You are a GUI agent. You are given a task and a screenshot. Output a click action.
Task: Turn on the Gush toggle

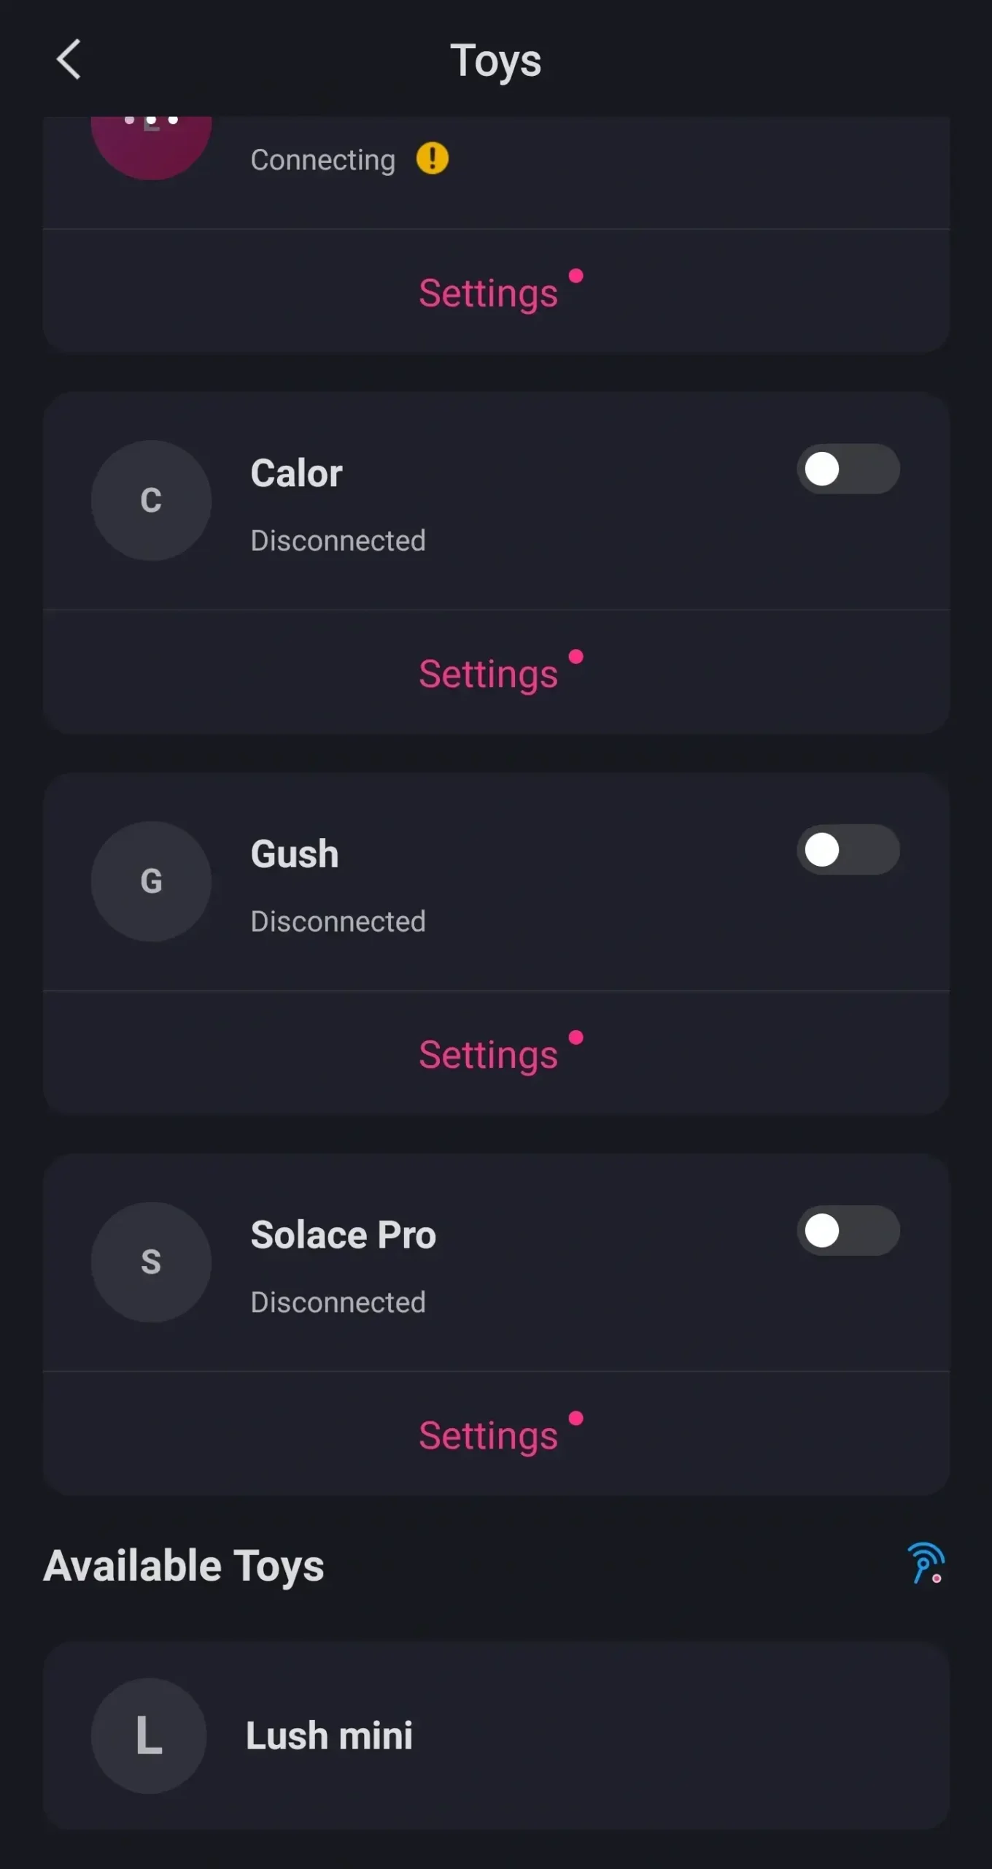click(x=848, y=850)
